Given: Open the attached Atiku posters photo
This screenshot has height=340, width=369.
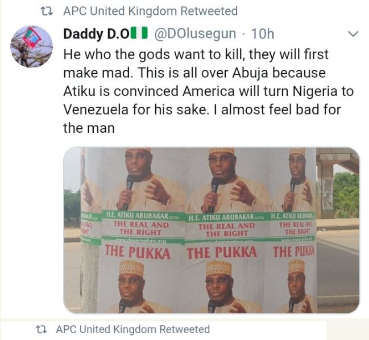Looking at the screenshot, I should 211,230.
